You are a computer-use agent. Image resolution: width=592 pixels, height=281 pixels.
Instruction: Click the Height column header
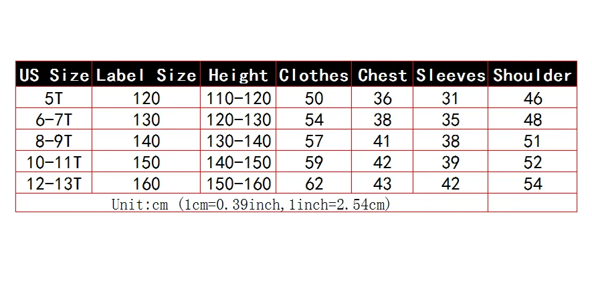pyautogui.click(x=238, y=74)
